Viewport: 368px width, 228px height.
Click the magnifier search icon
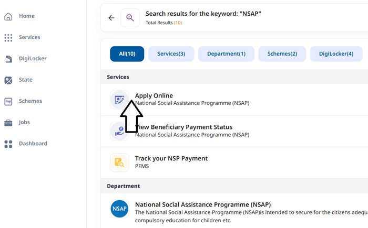[x=130, y=18]
